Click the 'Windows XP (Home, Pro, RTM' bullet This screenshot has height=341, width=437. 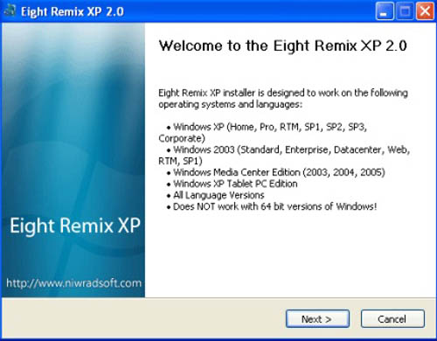(x=263, y=133)
